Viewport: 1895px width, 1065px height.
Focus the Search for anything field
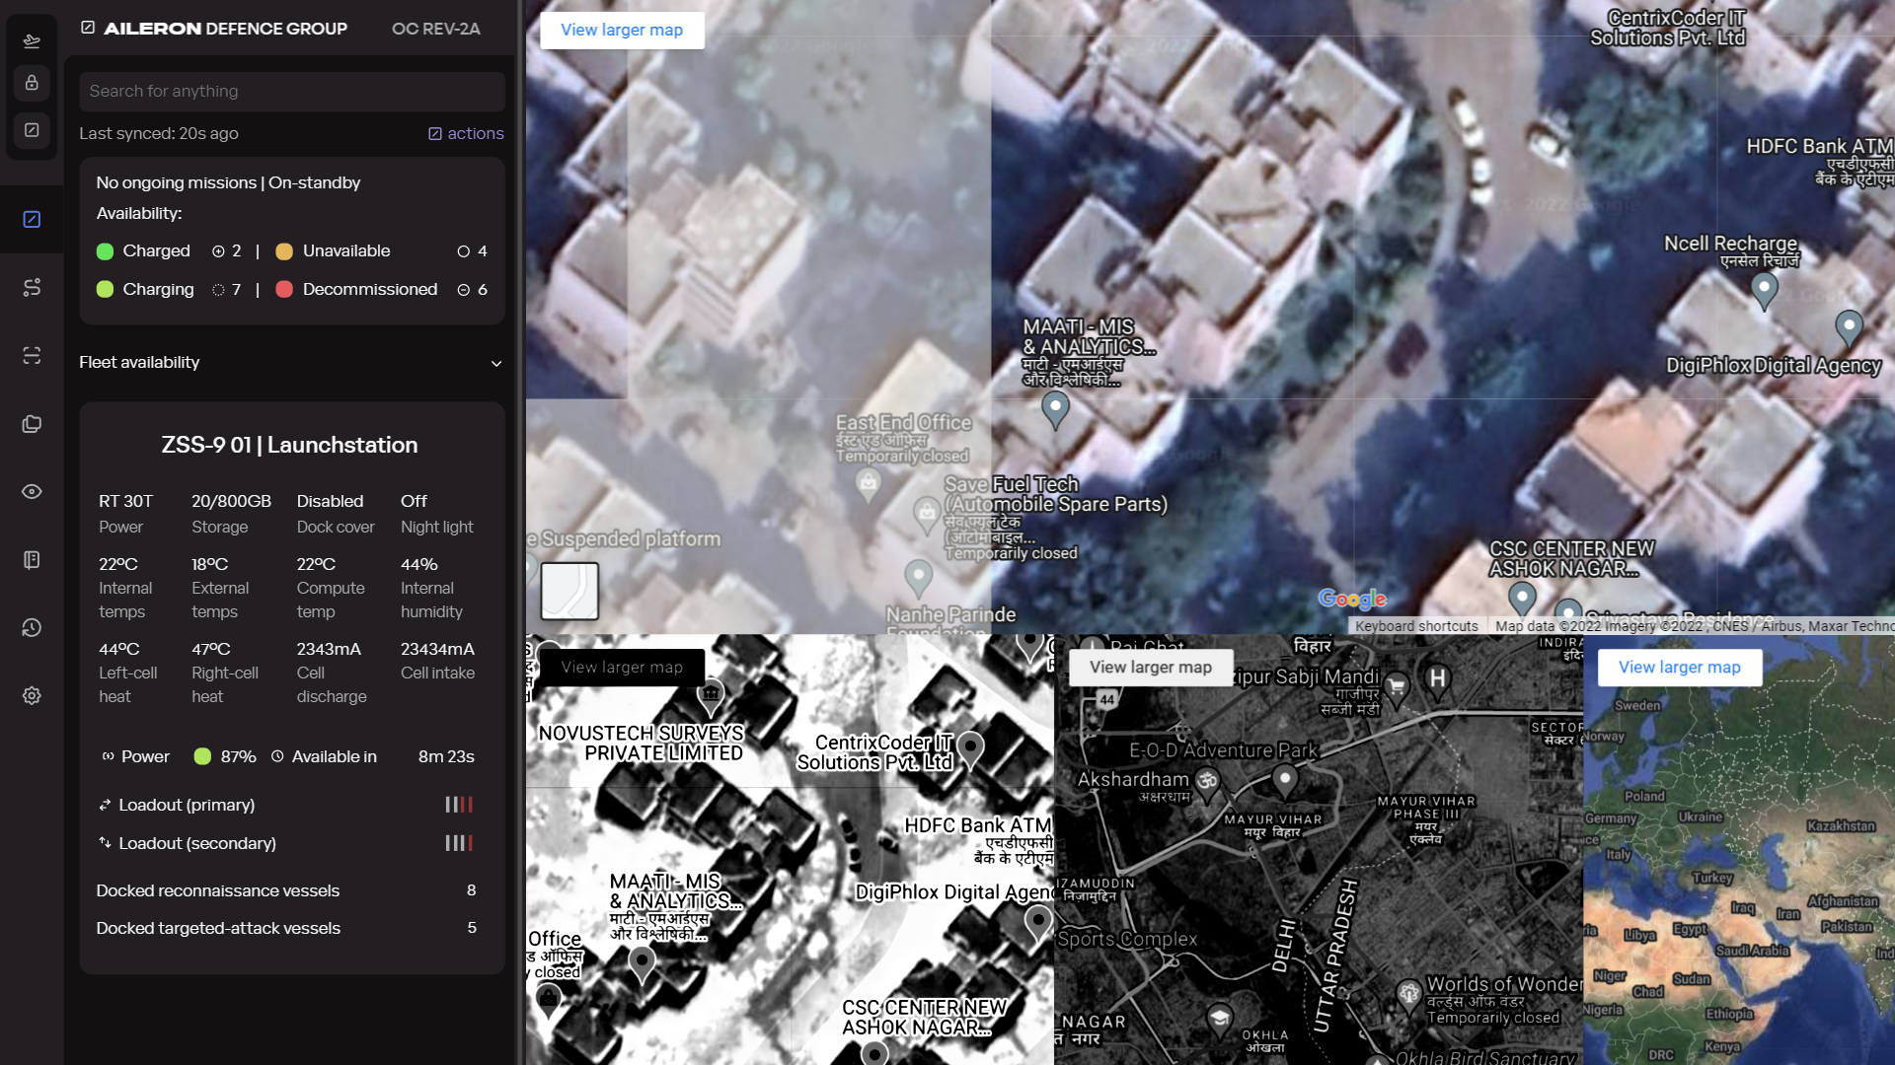[292, 91]
